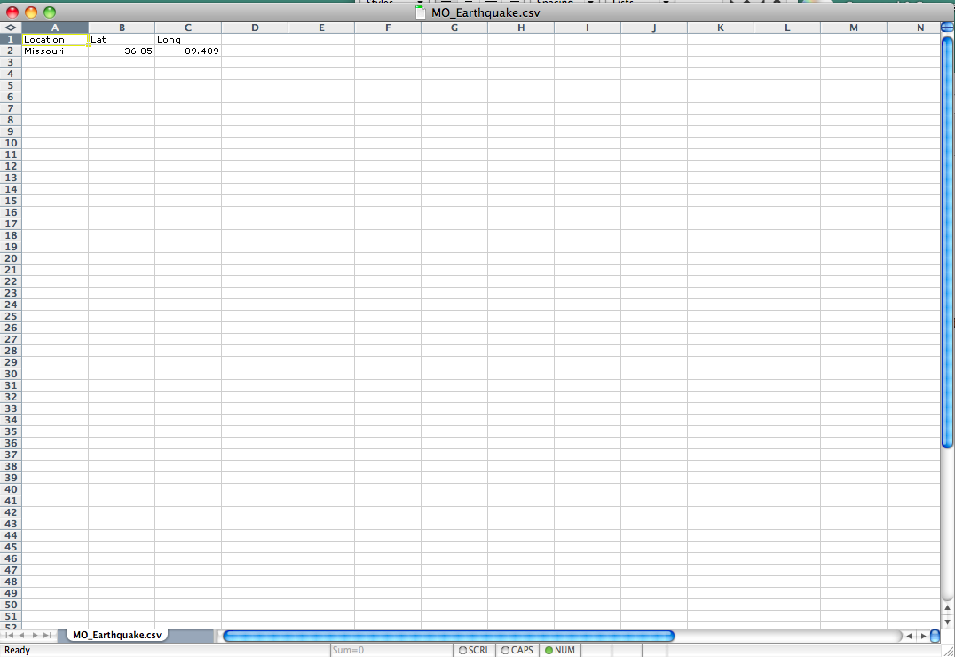Go to last sheet tab arrow

[48, 636]
